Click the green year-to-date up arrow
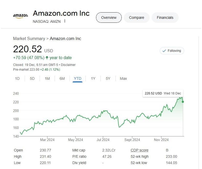202x169 pixels. tap(47, 58)
